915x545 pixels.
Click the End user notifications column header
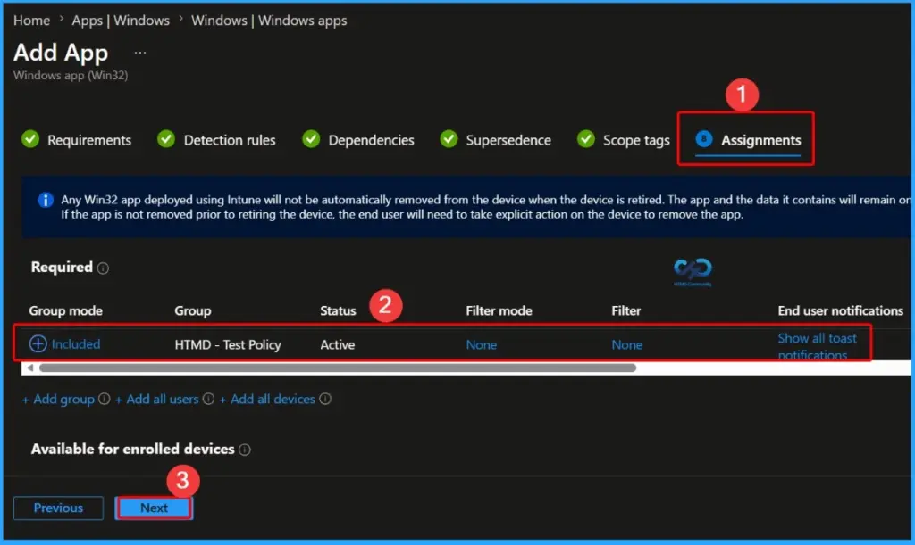click(840, 311)
